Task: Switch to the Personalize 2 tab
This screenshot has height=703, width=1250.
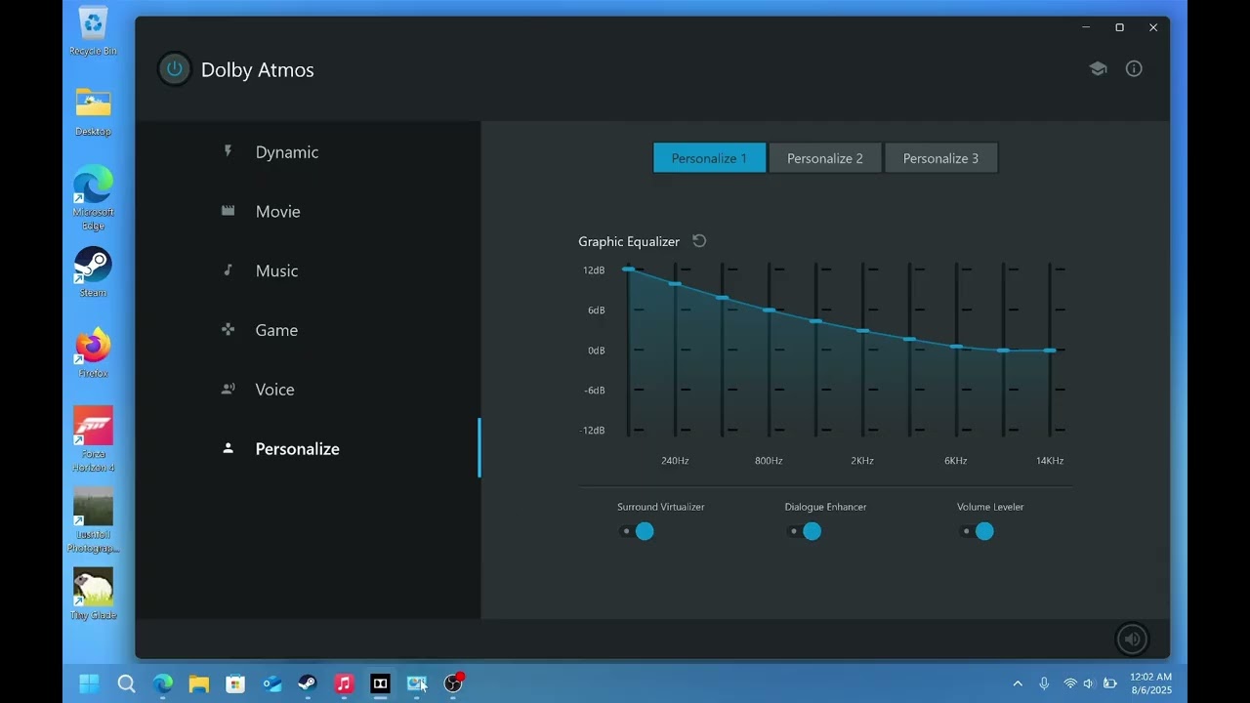Action: [825, 158]
